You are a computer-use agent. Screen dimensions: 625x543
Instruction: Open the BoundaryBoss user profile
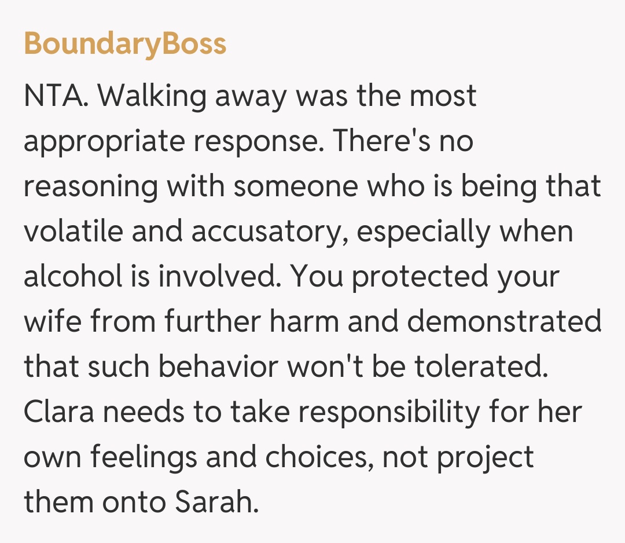click(125, 44)
